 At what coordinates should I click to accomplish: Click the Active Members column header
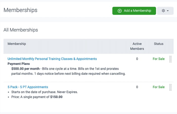pyautogui.click(x=137, y=46)
